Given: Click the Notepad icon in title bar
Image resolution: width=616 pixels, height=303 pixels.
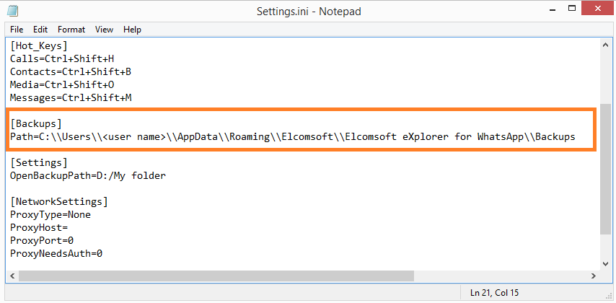Looking at the screenshot, I should click(x=12, y=11).
